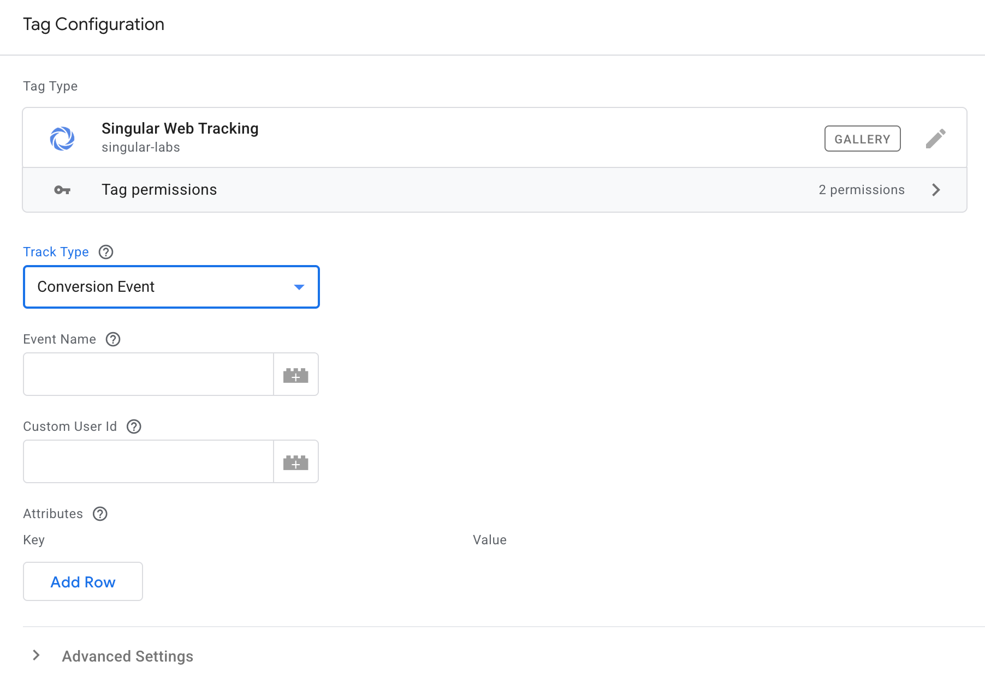
Task: Click the Tag permissions row label
Action: (x=159, y=190)
